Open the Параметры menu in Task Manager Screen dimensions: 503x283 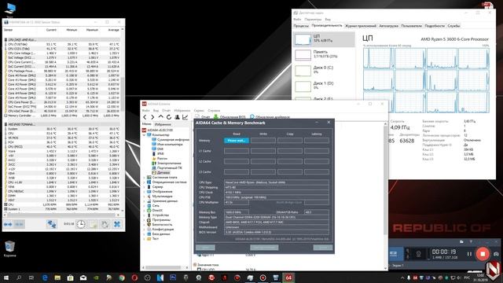313,19
